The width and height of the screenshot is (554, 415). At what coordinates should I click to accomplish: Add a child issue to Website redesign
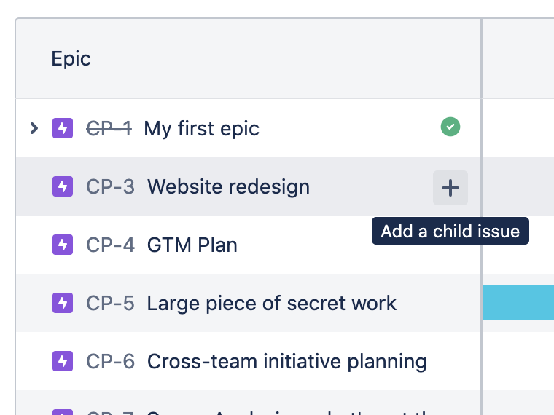click(450, 188)
